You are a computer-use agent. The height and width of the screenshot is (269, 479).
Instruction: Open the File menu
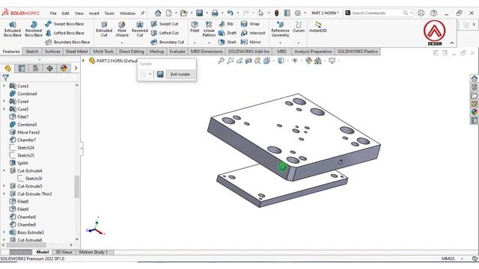pos(53,13)
